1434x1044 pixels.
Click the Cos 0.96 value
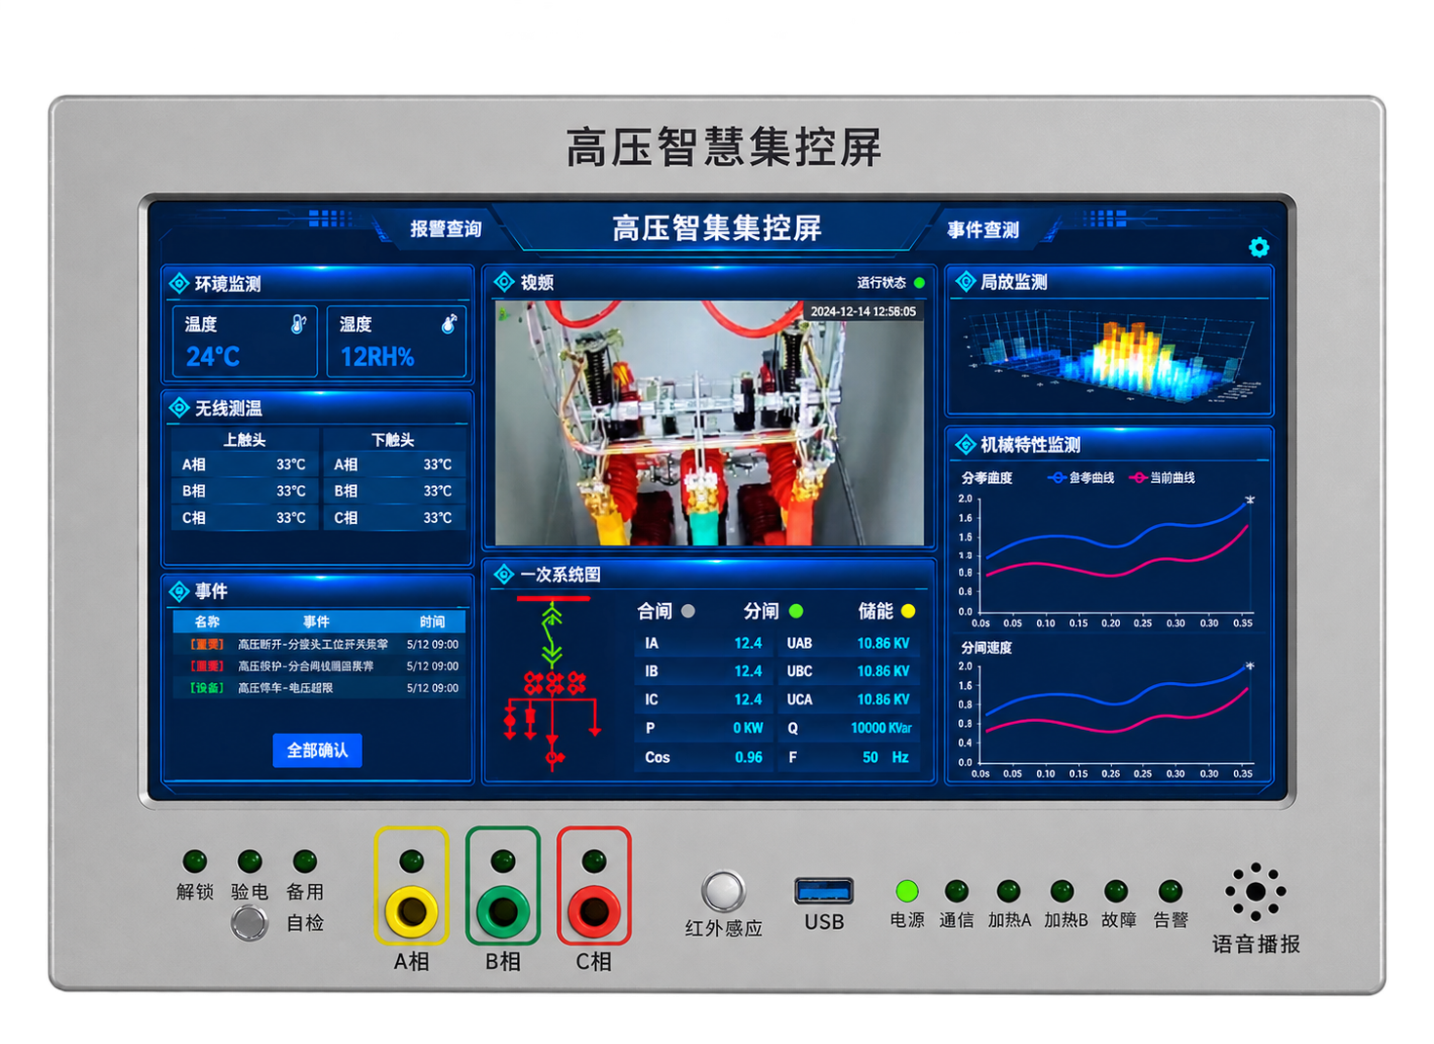pos(748,757)
